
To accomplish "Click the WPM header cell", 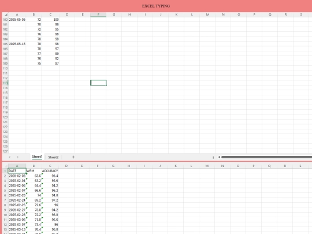I will [34, 170].
